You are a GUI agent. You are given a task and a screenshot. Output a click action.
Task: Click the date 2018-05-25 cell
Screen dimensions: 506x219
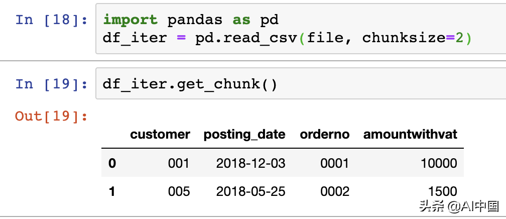click(x=251, y=192)
